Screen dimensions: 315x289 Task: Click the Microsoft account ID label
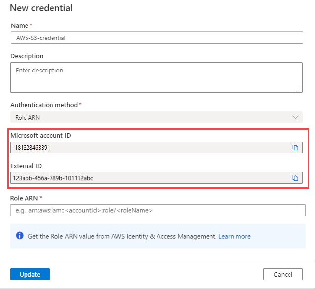tap(42, 135)
